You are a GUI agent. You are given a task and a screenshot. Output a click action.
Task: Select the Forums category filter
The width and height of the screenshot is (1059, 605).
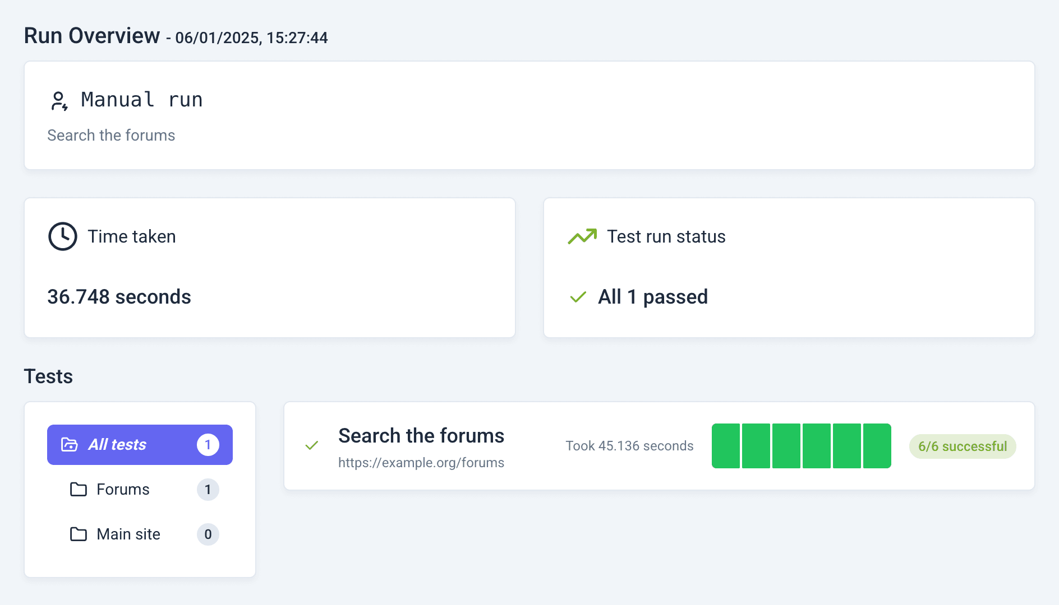tap(123, 489)
